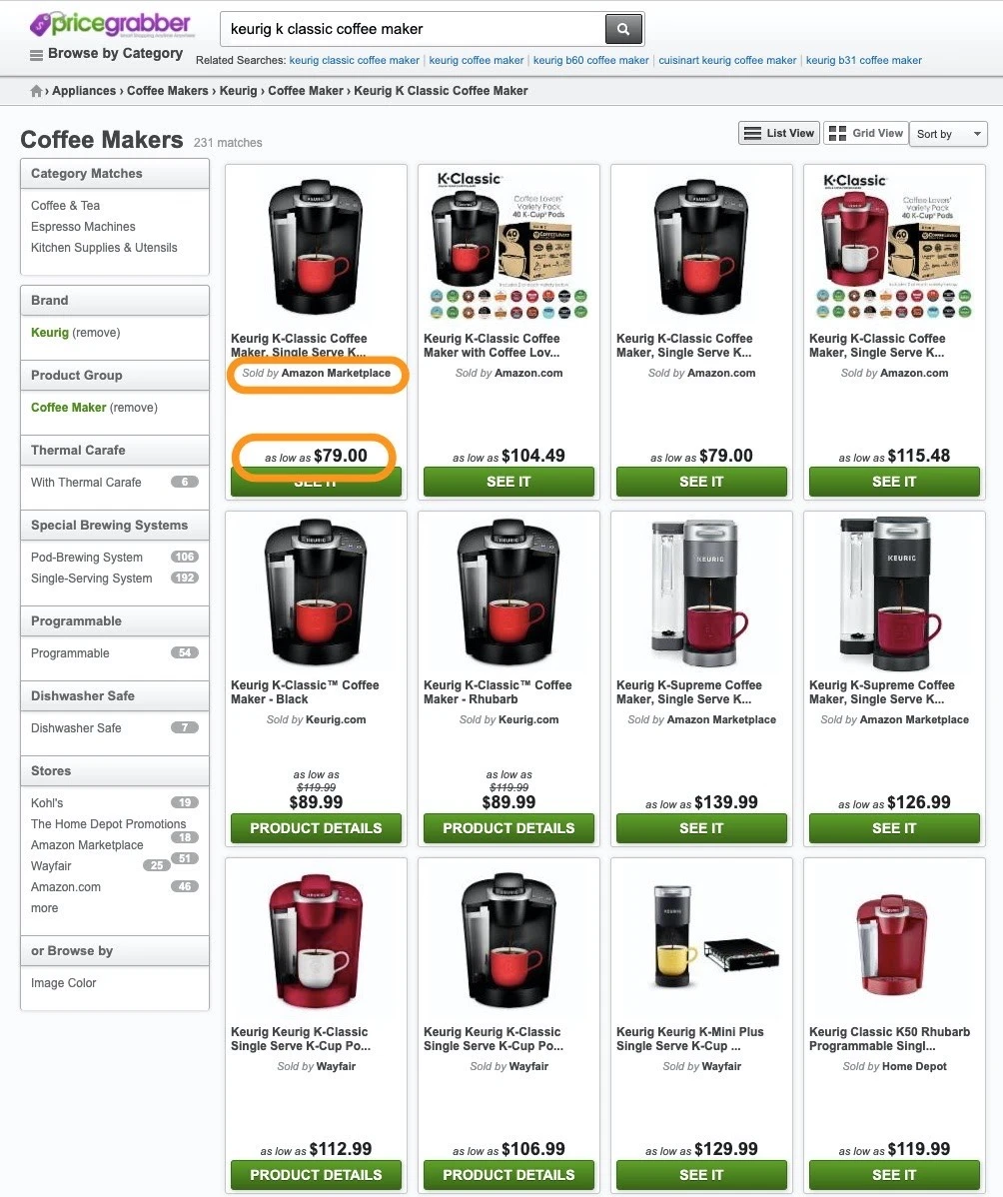Open the Sort by dropdown

(x=949, y=134)
